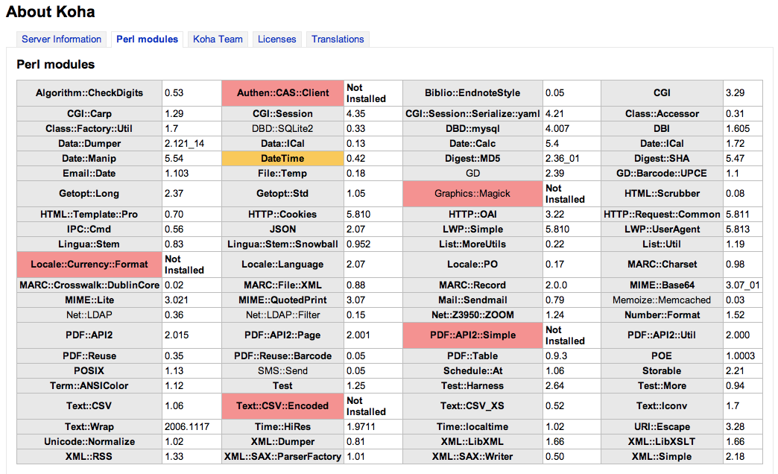The image size is (778, 474).
Task: Select the XML::Simple module cell
Action: [662, 457]
